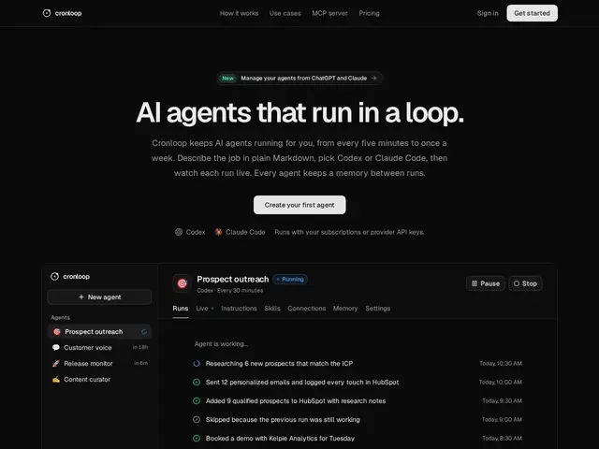Screen dimensions: 599x449
Task: Select Prospect outreach agent in sidebar
Action: pyautogui.click(x=99, y=332)
